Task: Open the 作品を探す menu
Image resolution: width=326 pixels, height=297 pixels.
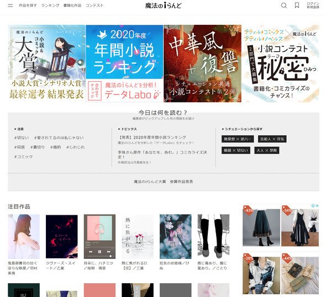Action: coord(28,6)
